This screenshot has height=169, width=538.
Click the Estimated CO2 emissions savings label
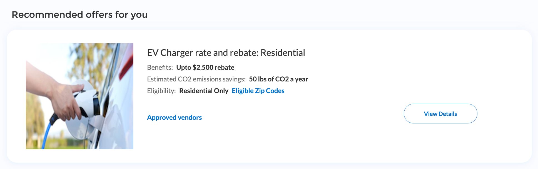coord(196,79)
